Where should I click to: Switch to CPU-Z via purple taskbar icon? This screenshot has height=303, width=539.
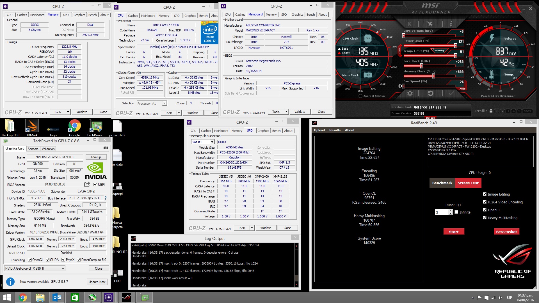[x=109, y=297]
